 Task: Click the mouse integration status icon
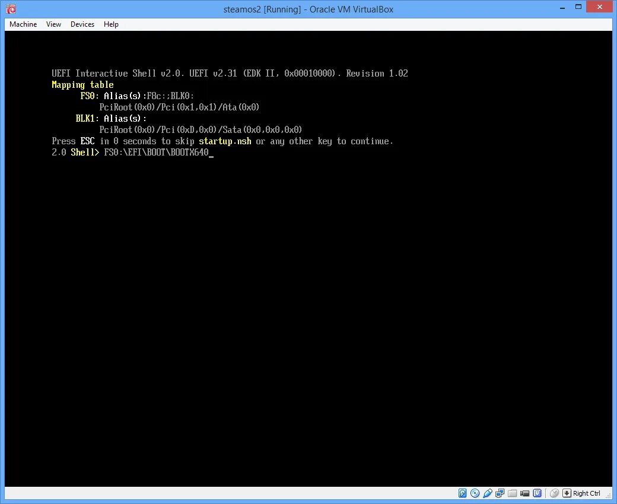coord(555,493)
